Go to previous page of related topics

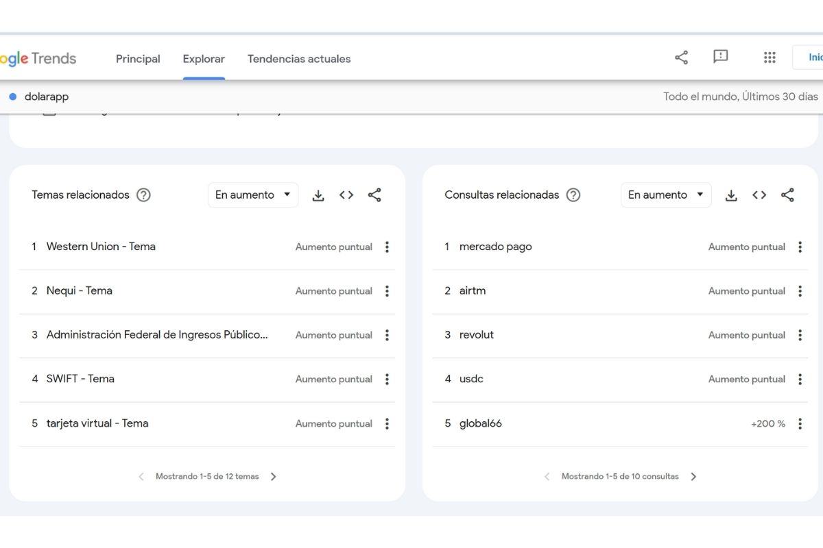pos(141,477)
